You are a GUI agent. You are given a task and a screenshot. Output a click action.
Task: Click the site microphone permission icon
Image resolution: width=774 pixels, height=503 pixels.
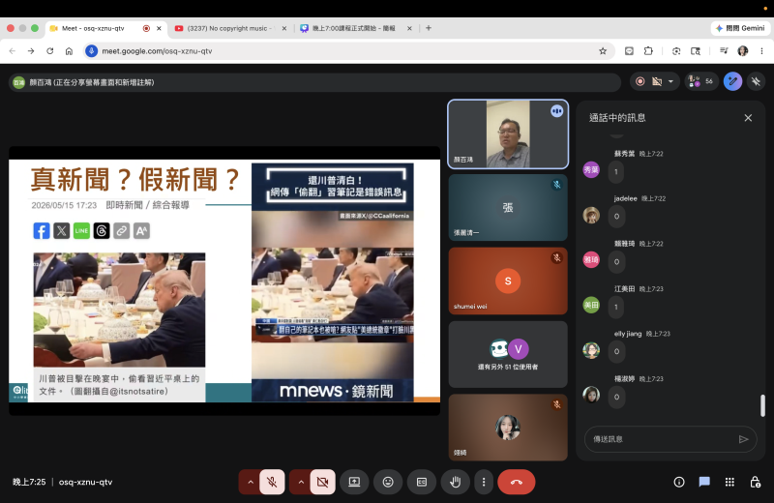[91, 51]
